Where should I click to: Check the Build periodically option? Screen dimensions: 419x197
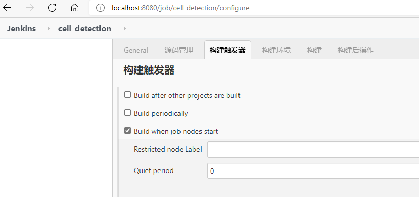pos(128,113)
